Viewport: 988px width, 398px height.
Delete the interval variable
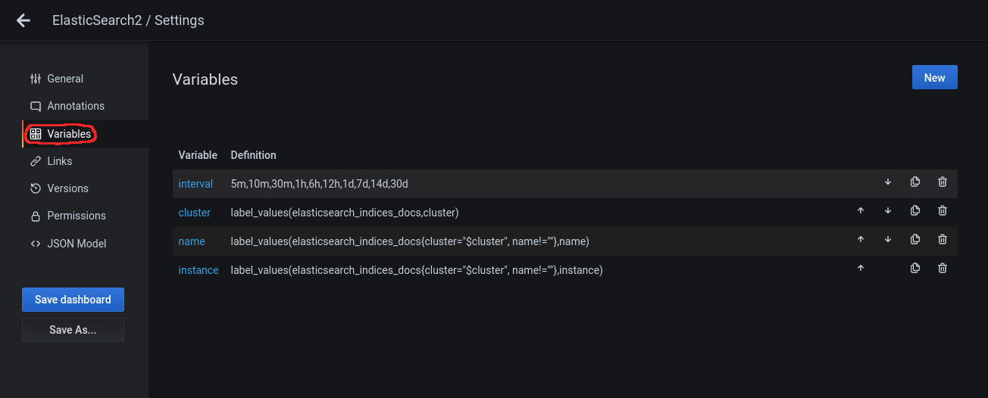(x=942, y=182)
